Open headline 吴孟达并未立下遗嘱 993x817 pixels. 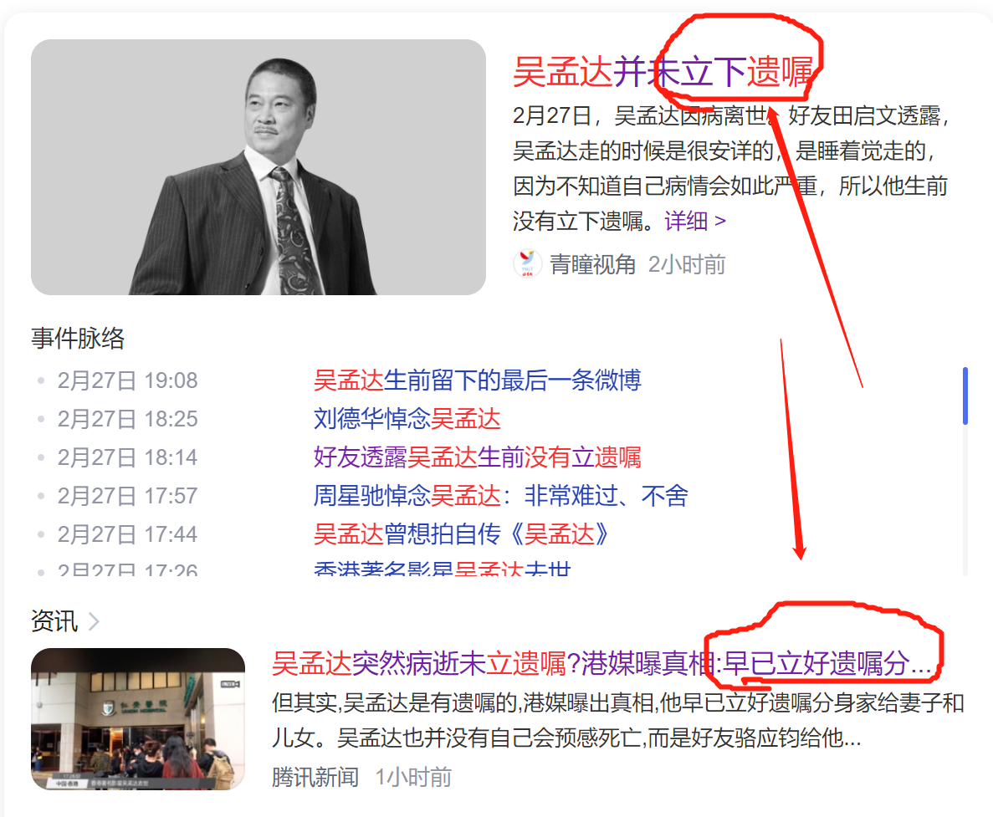tap(663, 72)
